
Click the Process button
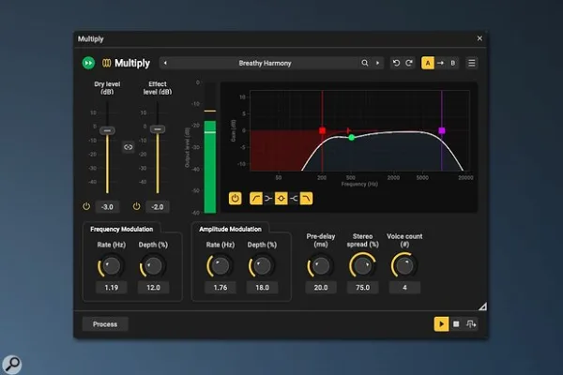[x=105, y=324]
